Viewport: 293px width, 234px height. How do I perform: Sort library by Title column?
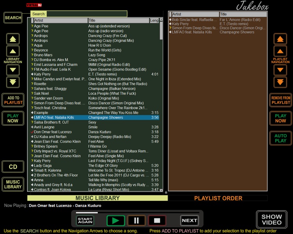click(118, 20)
